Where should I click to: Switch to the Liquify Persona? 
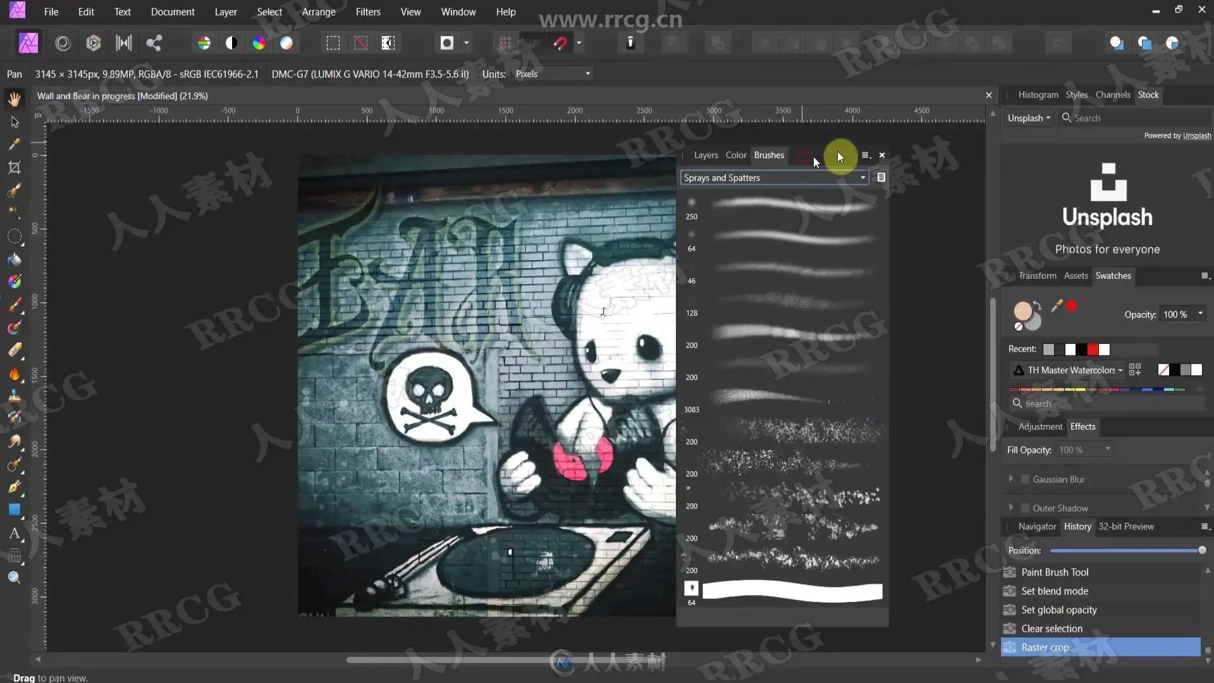[x=63, y=43]
